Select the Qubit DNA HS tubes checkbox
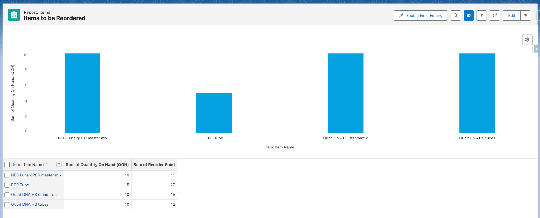 point(7,205)
